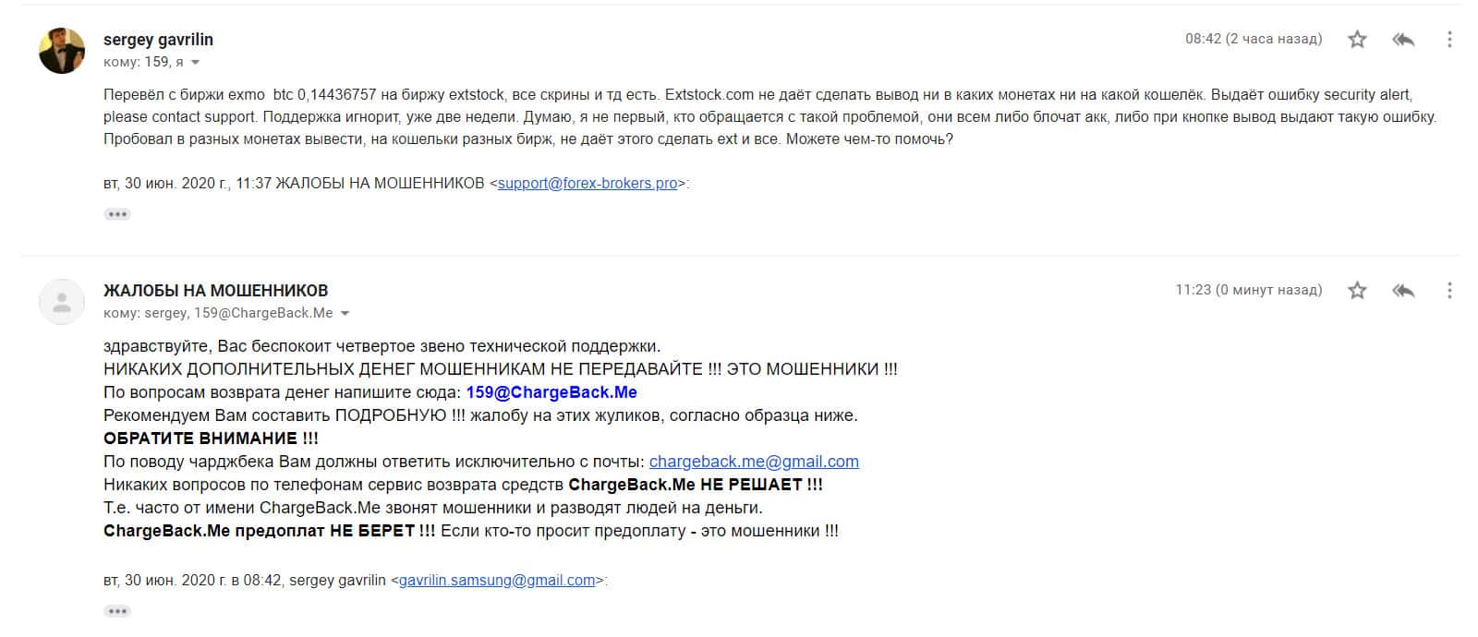
Task: Click the 159@ChargeBack.Me blue link
Action: click(551, 392)
